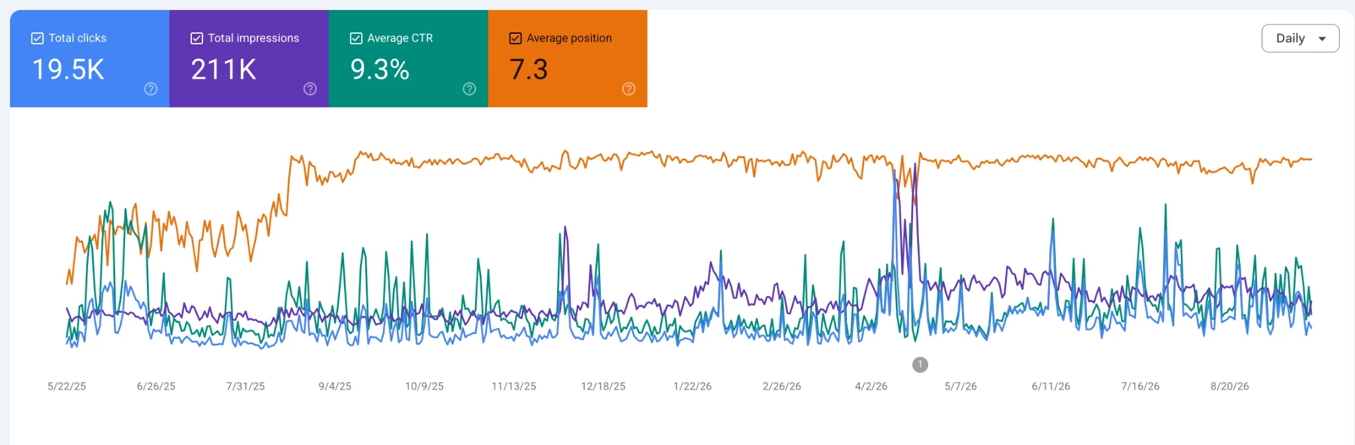Uncheck the Total clicks checkbox

coord(38,38)
